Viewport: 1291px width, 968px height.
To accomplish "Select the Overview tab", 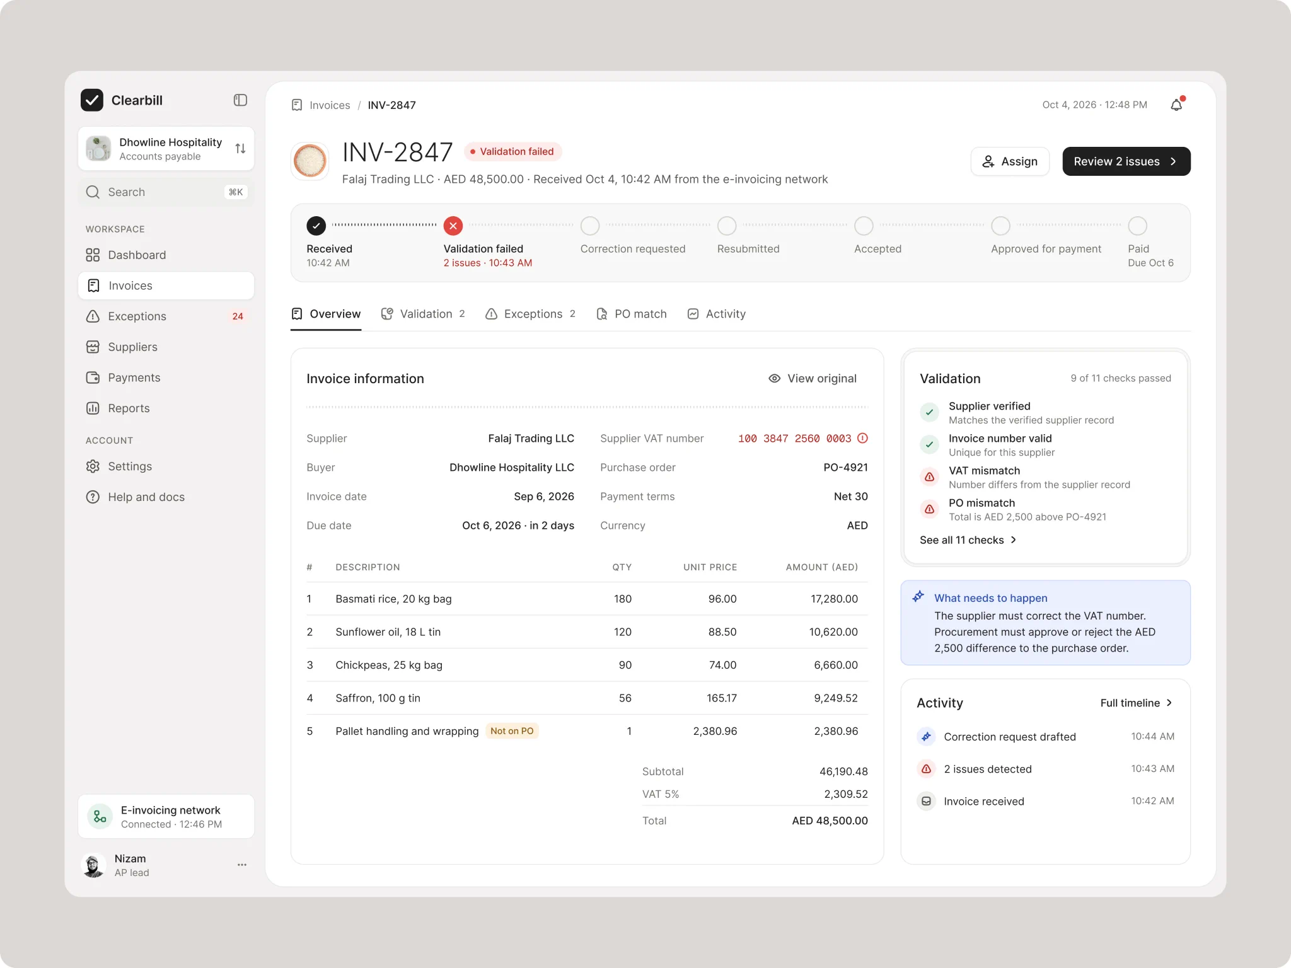I will (x=326, y=314).
